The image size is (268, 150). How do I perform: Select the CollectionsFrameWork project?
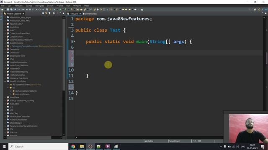pyautogui.click(x=20, y=33)
